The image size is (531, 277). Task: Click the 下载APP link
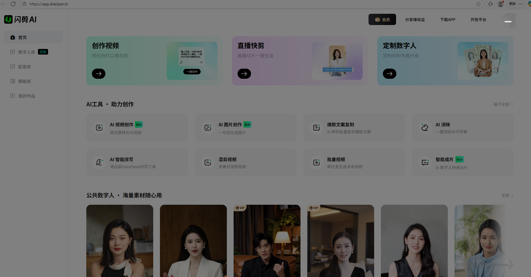[448, 20]
